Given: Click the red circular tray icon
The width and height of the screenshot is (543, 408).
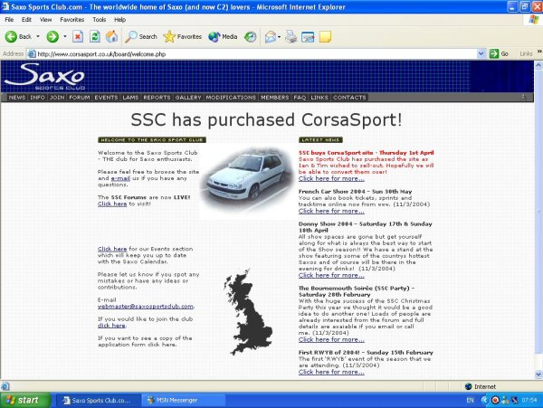Looking at the screenshot, I should (496, 401).
